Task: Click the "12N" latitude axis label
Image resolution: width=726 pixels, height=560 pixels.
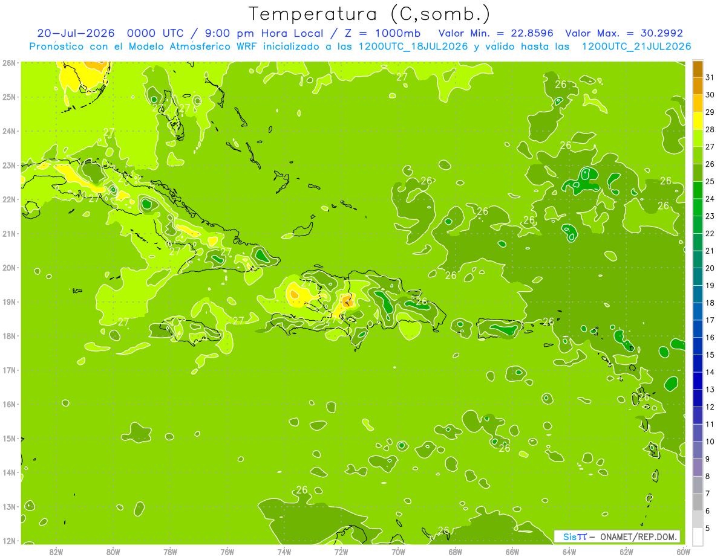Action: (8, 541)
